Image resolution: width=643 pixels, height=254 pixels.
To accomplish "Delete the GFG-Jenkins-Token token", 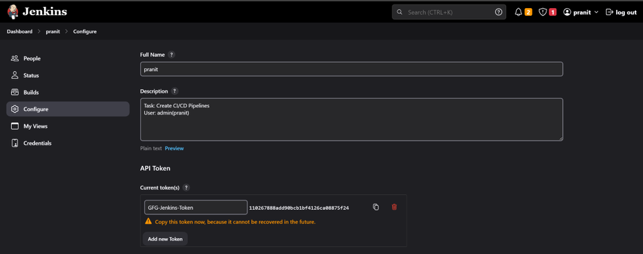I will tap(394, 208).
